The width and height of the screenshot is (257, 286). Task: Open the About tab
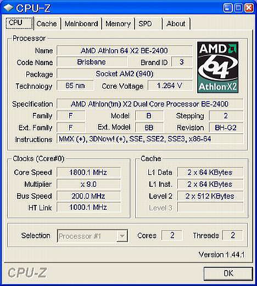176,24
